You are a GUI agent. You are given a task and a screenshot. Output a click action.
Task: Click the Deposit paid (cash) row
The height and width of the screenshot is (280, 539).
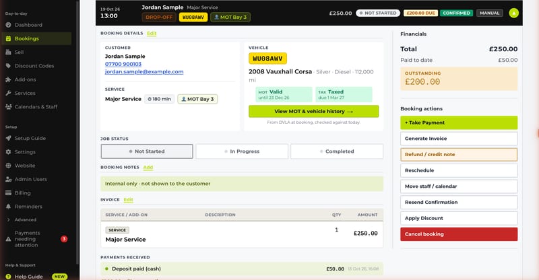[242, 269]
